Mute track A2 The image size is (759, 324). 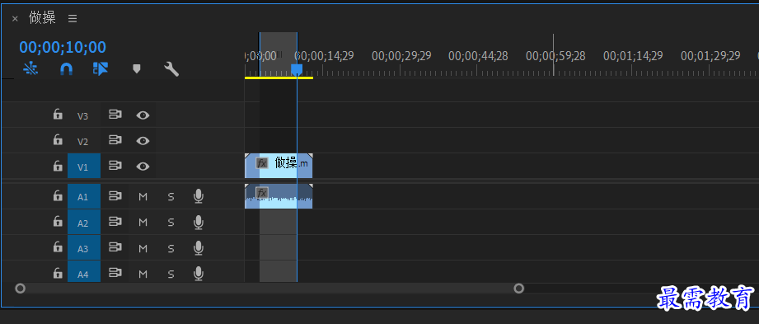pos(143,223)
